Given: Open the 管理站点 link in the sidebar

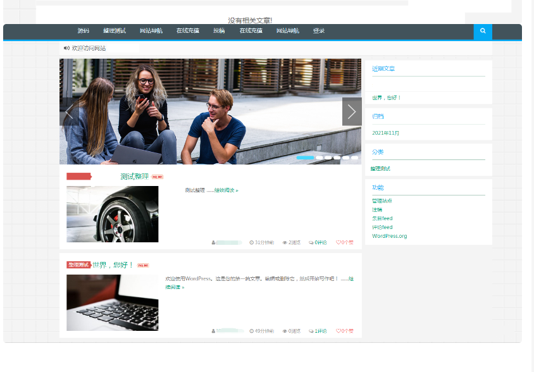Looking at the screenshot, I should (382, 201).
